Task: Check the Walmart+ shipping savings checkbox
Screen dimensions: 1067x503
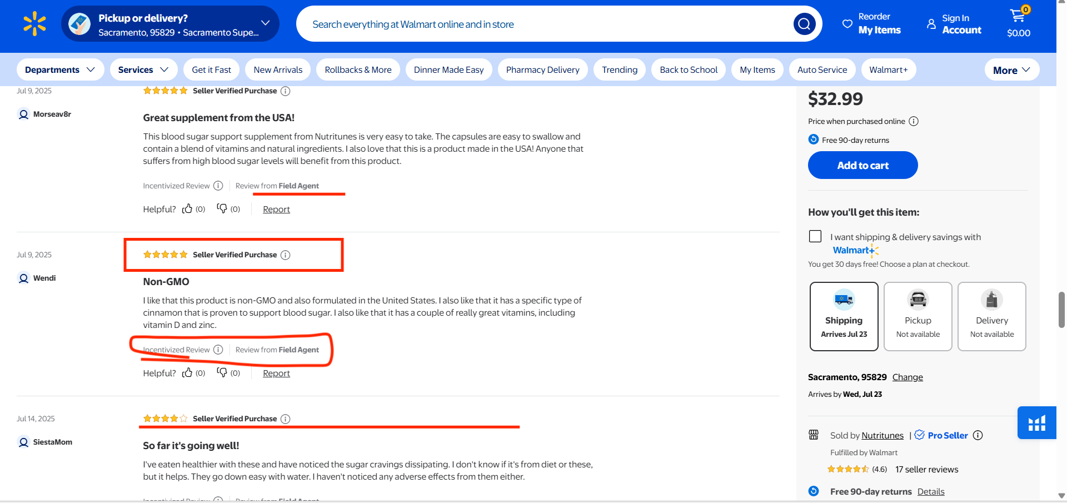Action: 815,236
